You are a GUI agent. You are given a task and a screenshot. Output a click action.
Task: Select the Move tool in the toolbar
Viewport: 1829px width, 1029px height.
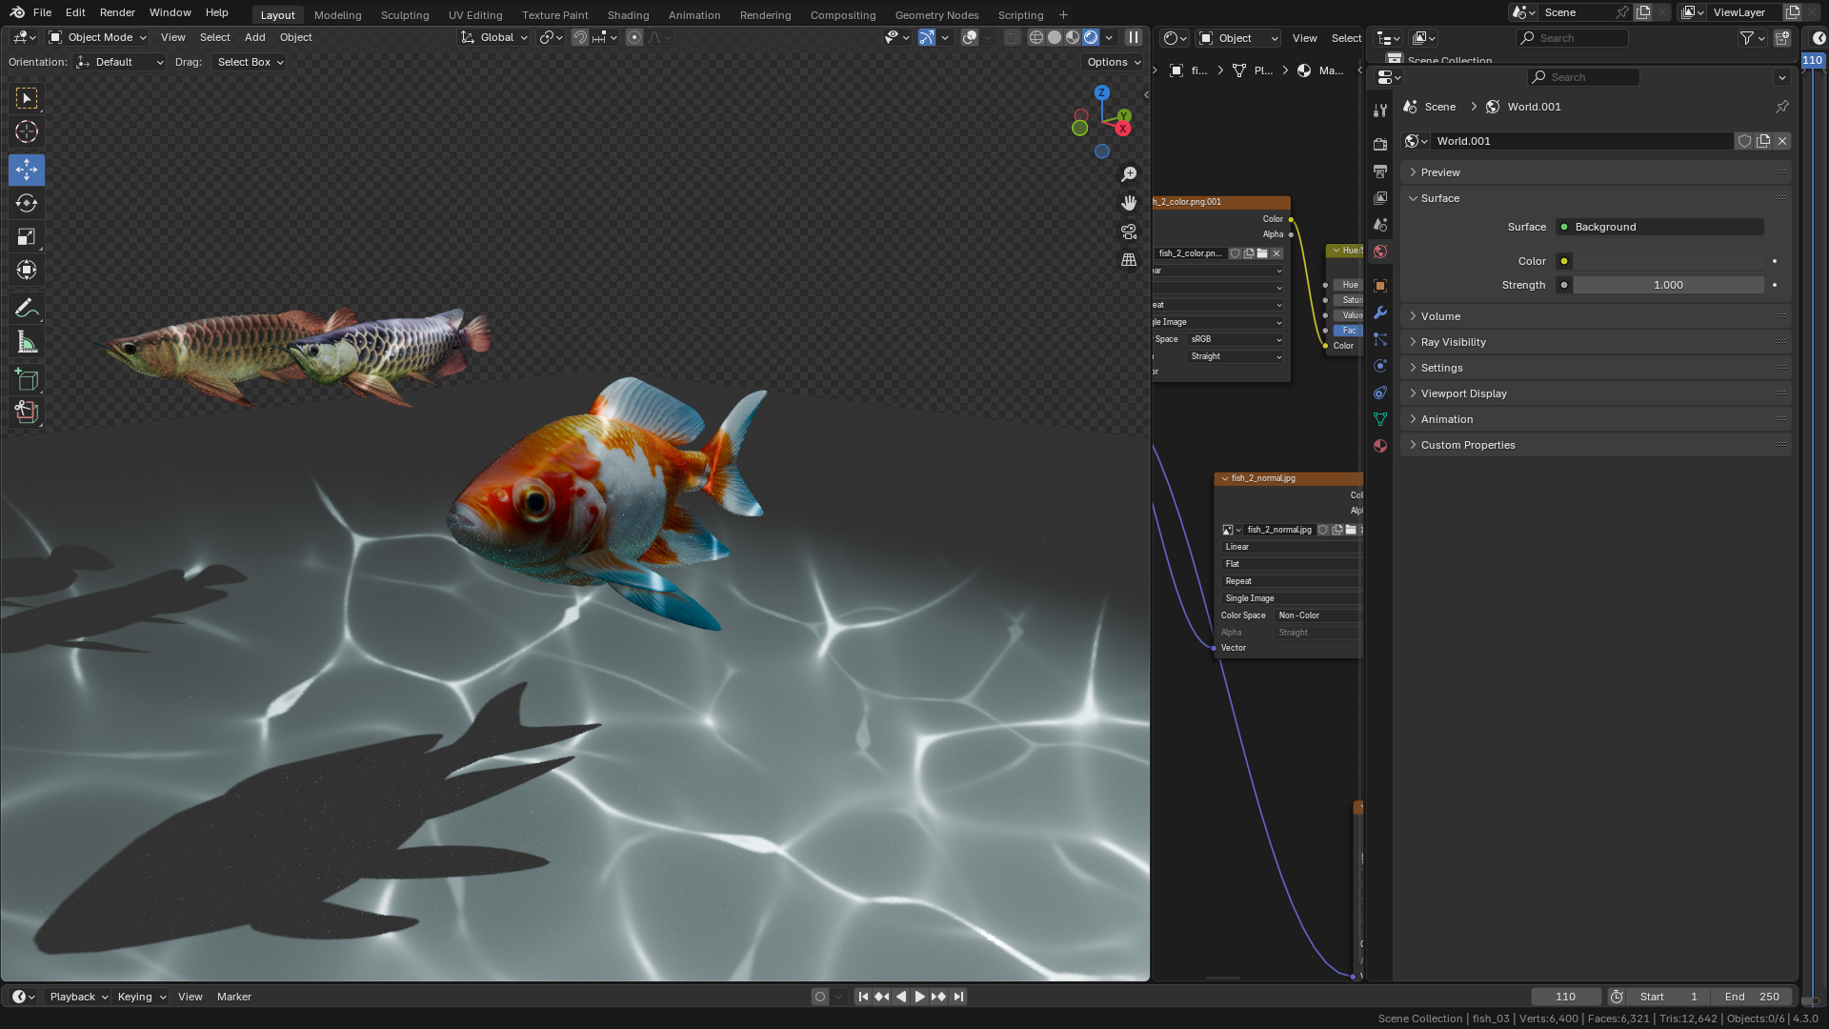pyautogui.click(x=27, y=171)
